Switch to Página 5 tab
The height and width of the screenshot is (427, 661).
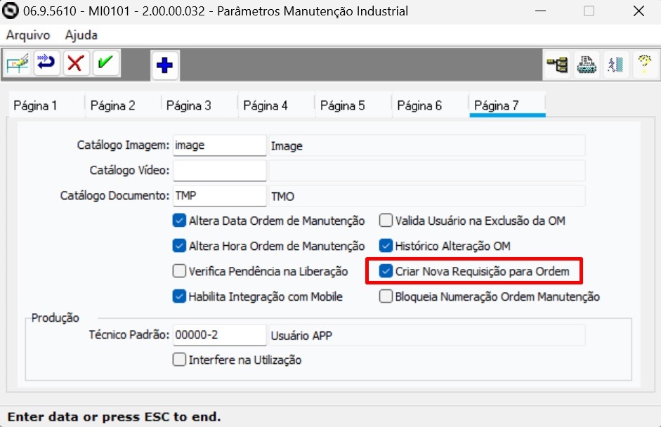[353, 105]
